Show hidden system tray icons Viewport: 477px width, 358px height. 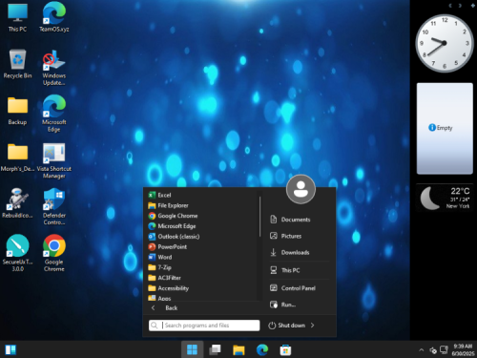tap(422, 350)
